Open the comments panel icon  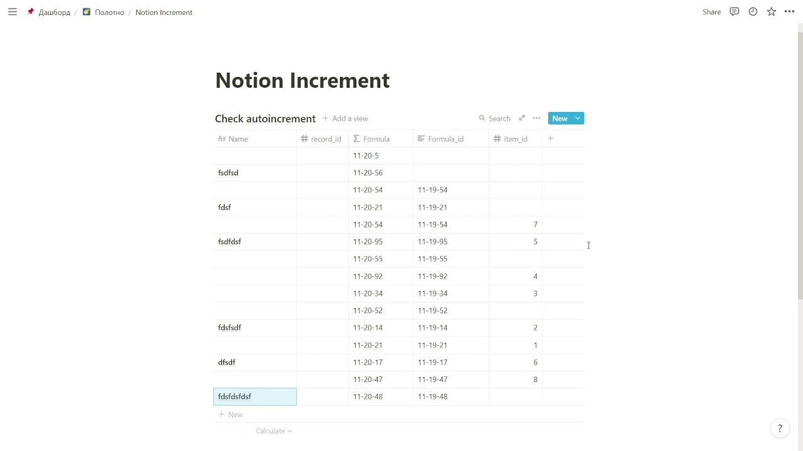[x=734, y=12]
